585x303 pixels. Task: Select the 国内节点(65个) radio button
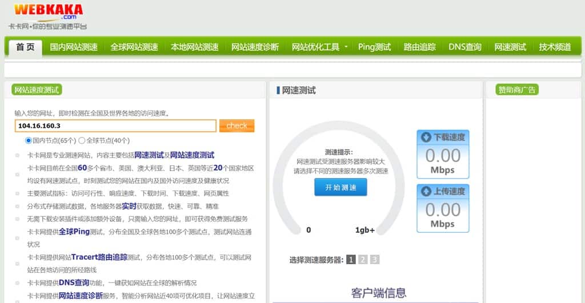click(29, 140)
